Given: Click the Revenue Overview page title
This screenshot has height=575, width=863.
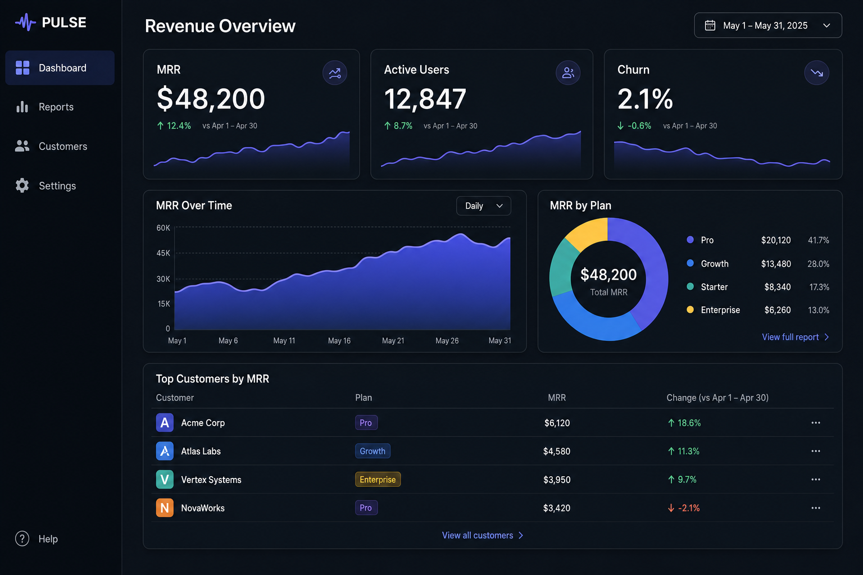Looking at the screenshot, I should [x=220, y=26].
